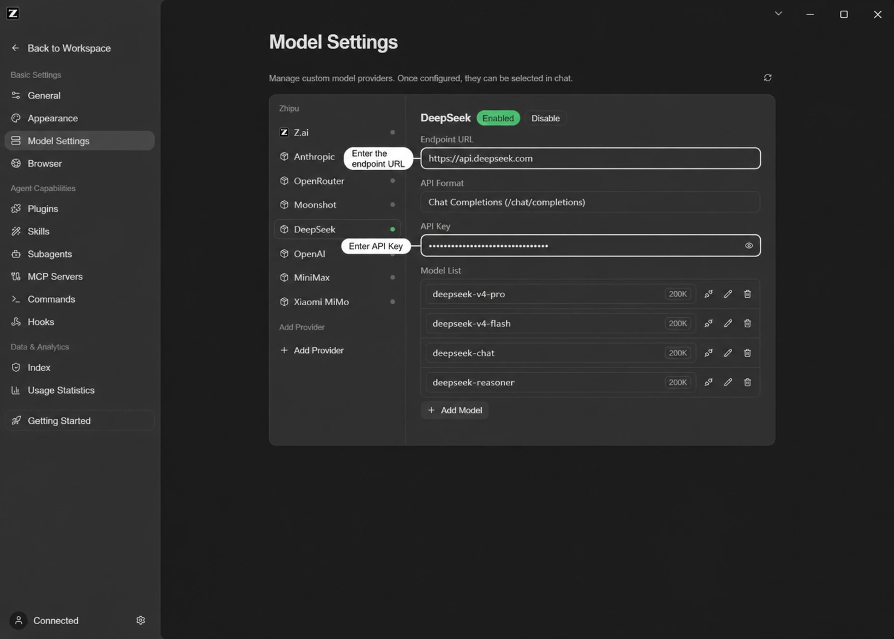Open the Commands page
Viewport: 894px width, 639px height.
80,299
